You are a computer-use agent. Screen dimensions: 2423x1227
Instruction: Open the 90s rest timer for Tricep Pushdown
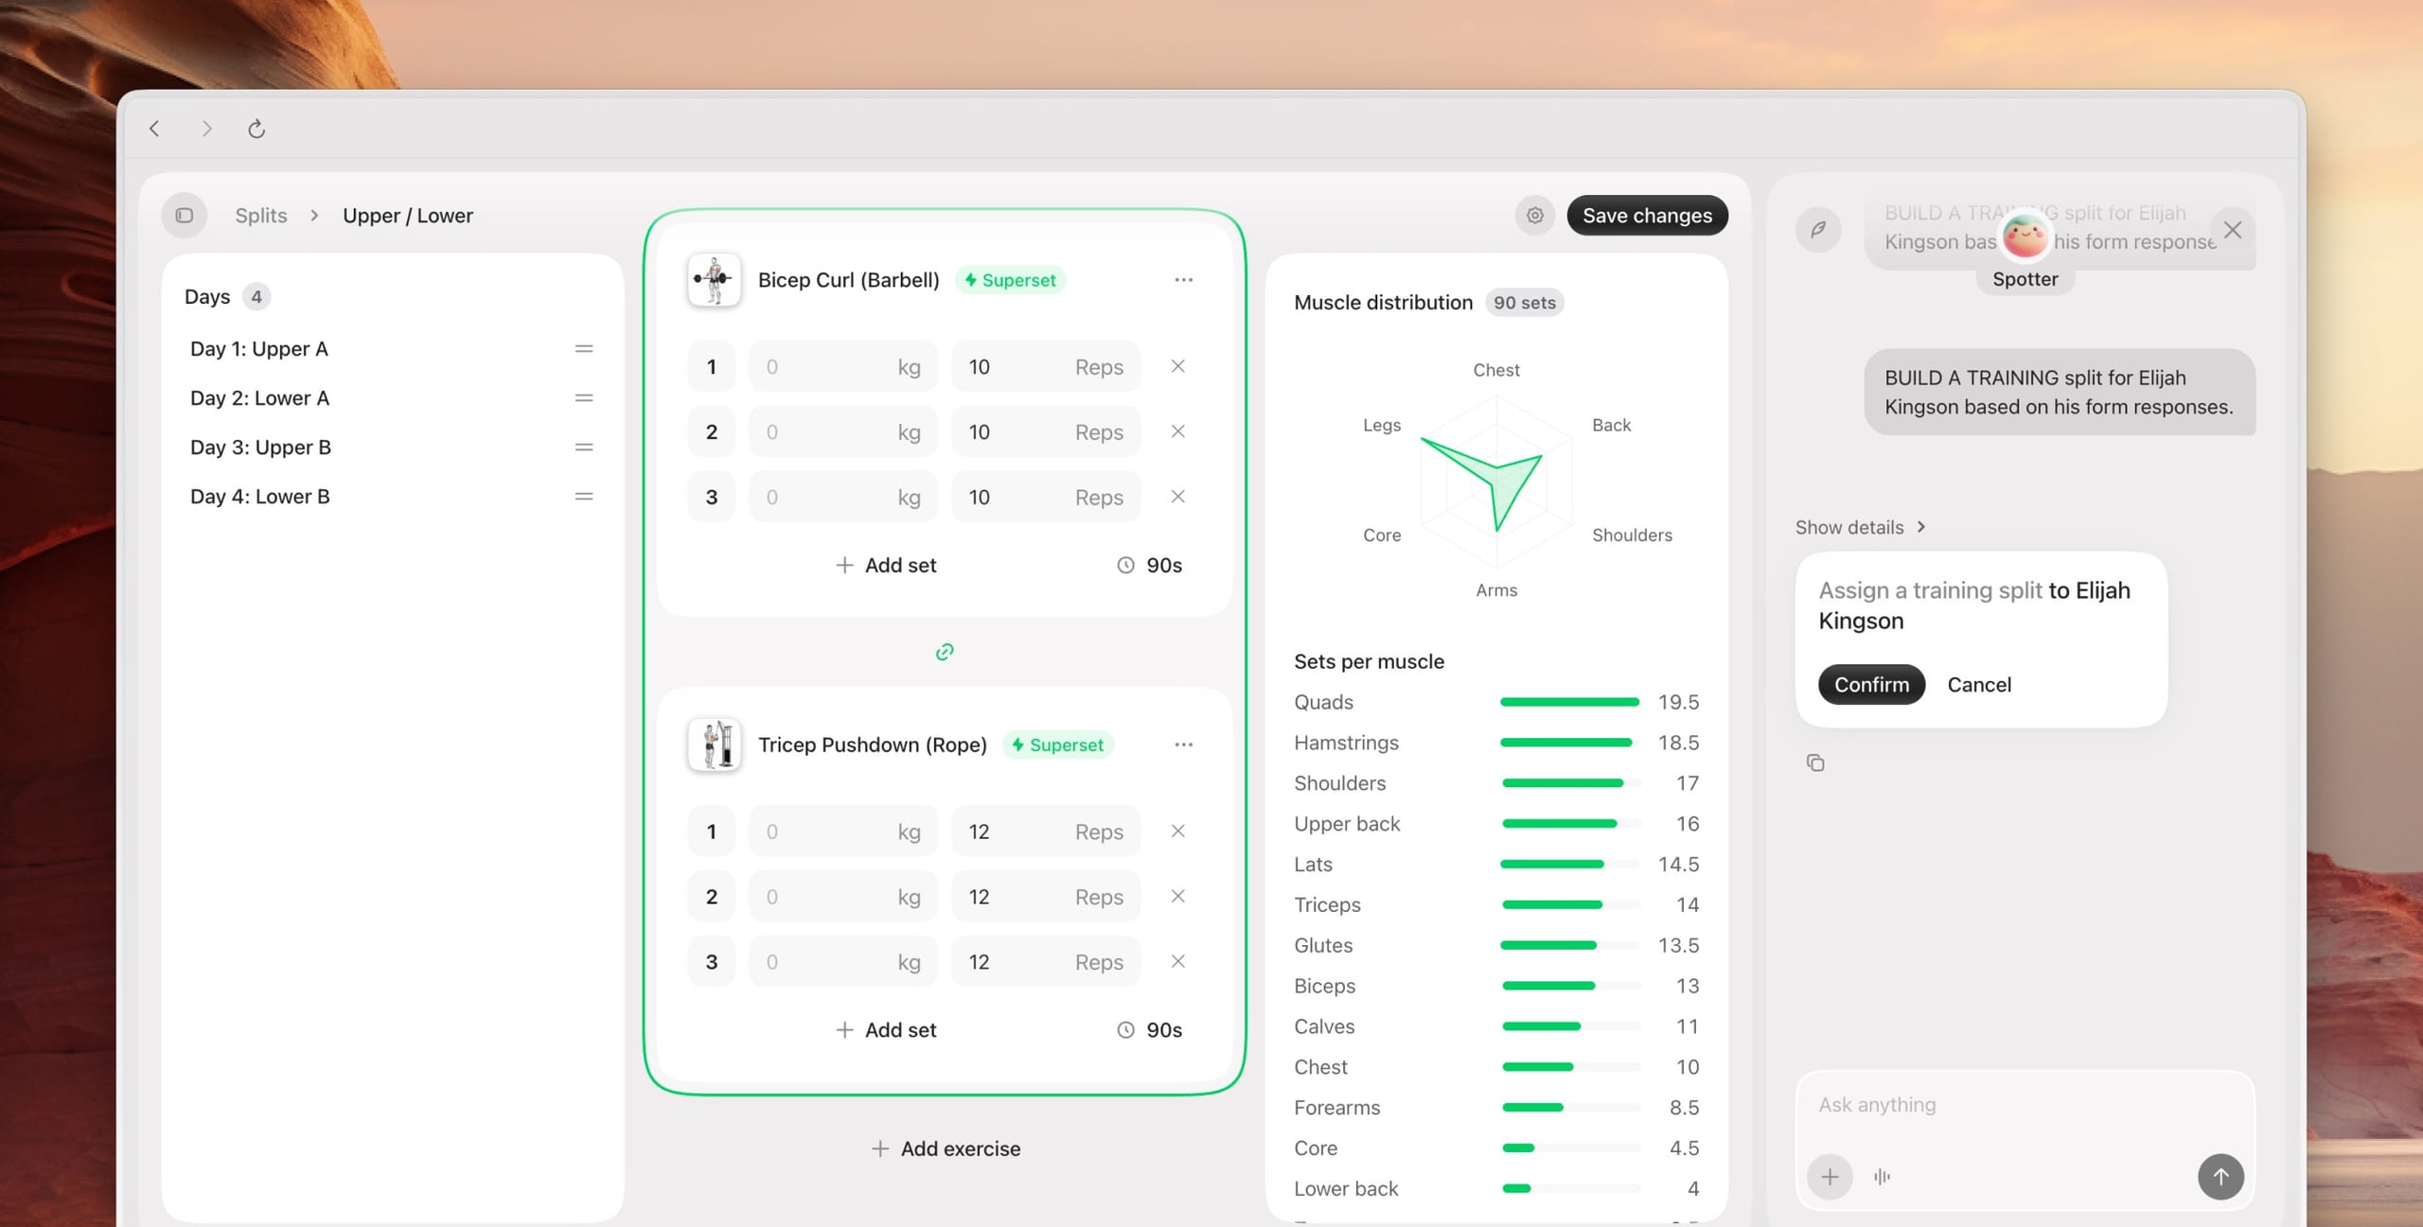(1150, 1029)
